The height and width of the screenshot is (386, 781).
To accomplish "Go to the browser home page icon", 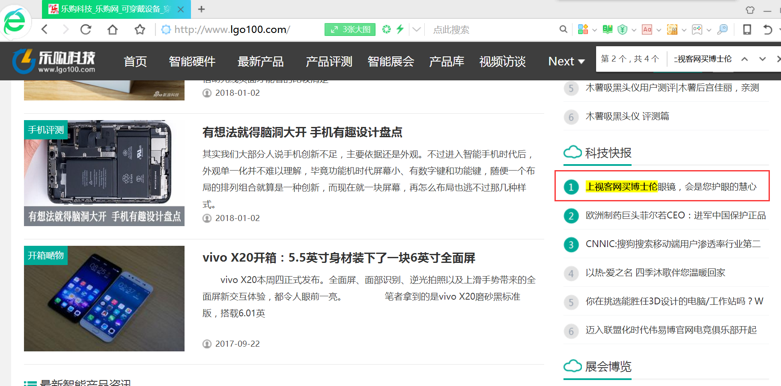I will [x=113, y=29].
